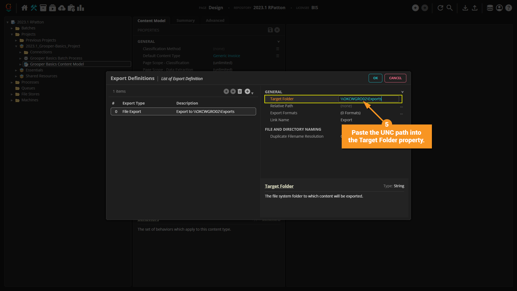517x291 pixels.
Task: Collapse the GENERAL section in export dialog
Action: (x=402, y=92)
